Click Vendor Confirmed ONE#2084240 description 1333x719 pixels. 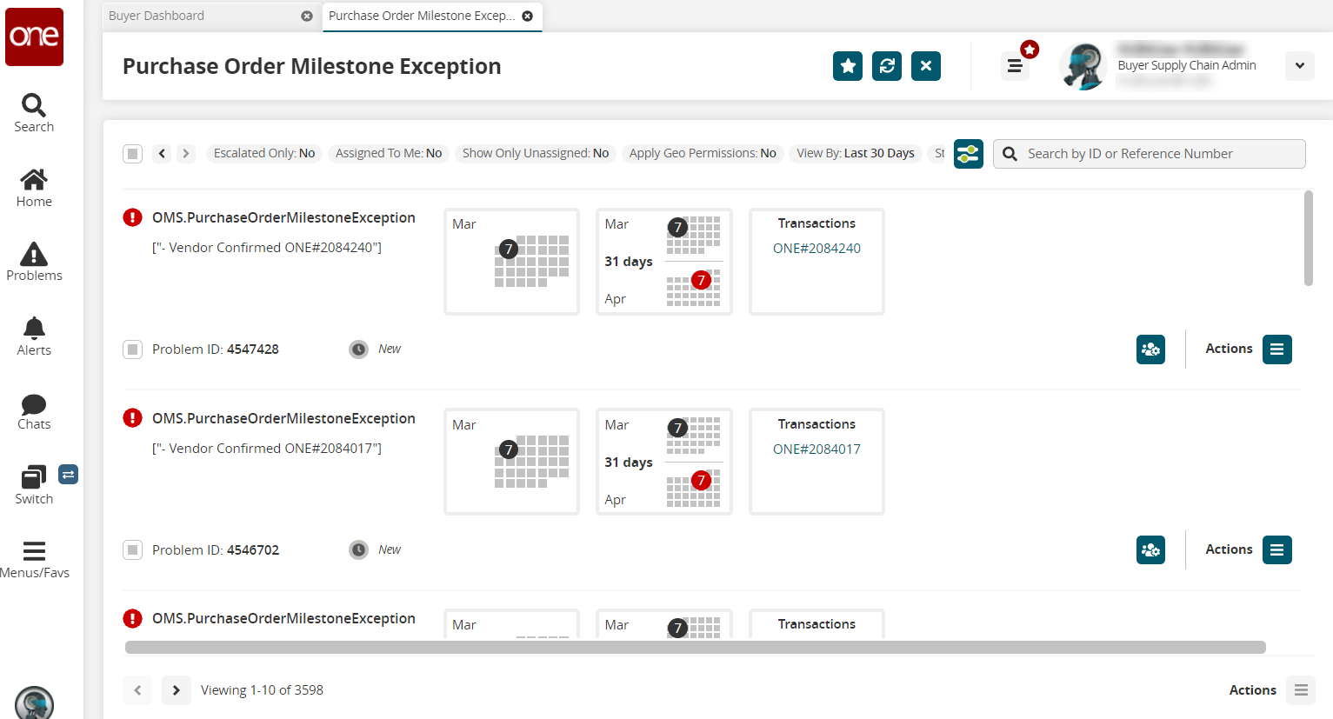(x=267, y=248)
